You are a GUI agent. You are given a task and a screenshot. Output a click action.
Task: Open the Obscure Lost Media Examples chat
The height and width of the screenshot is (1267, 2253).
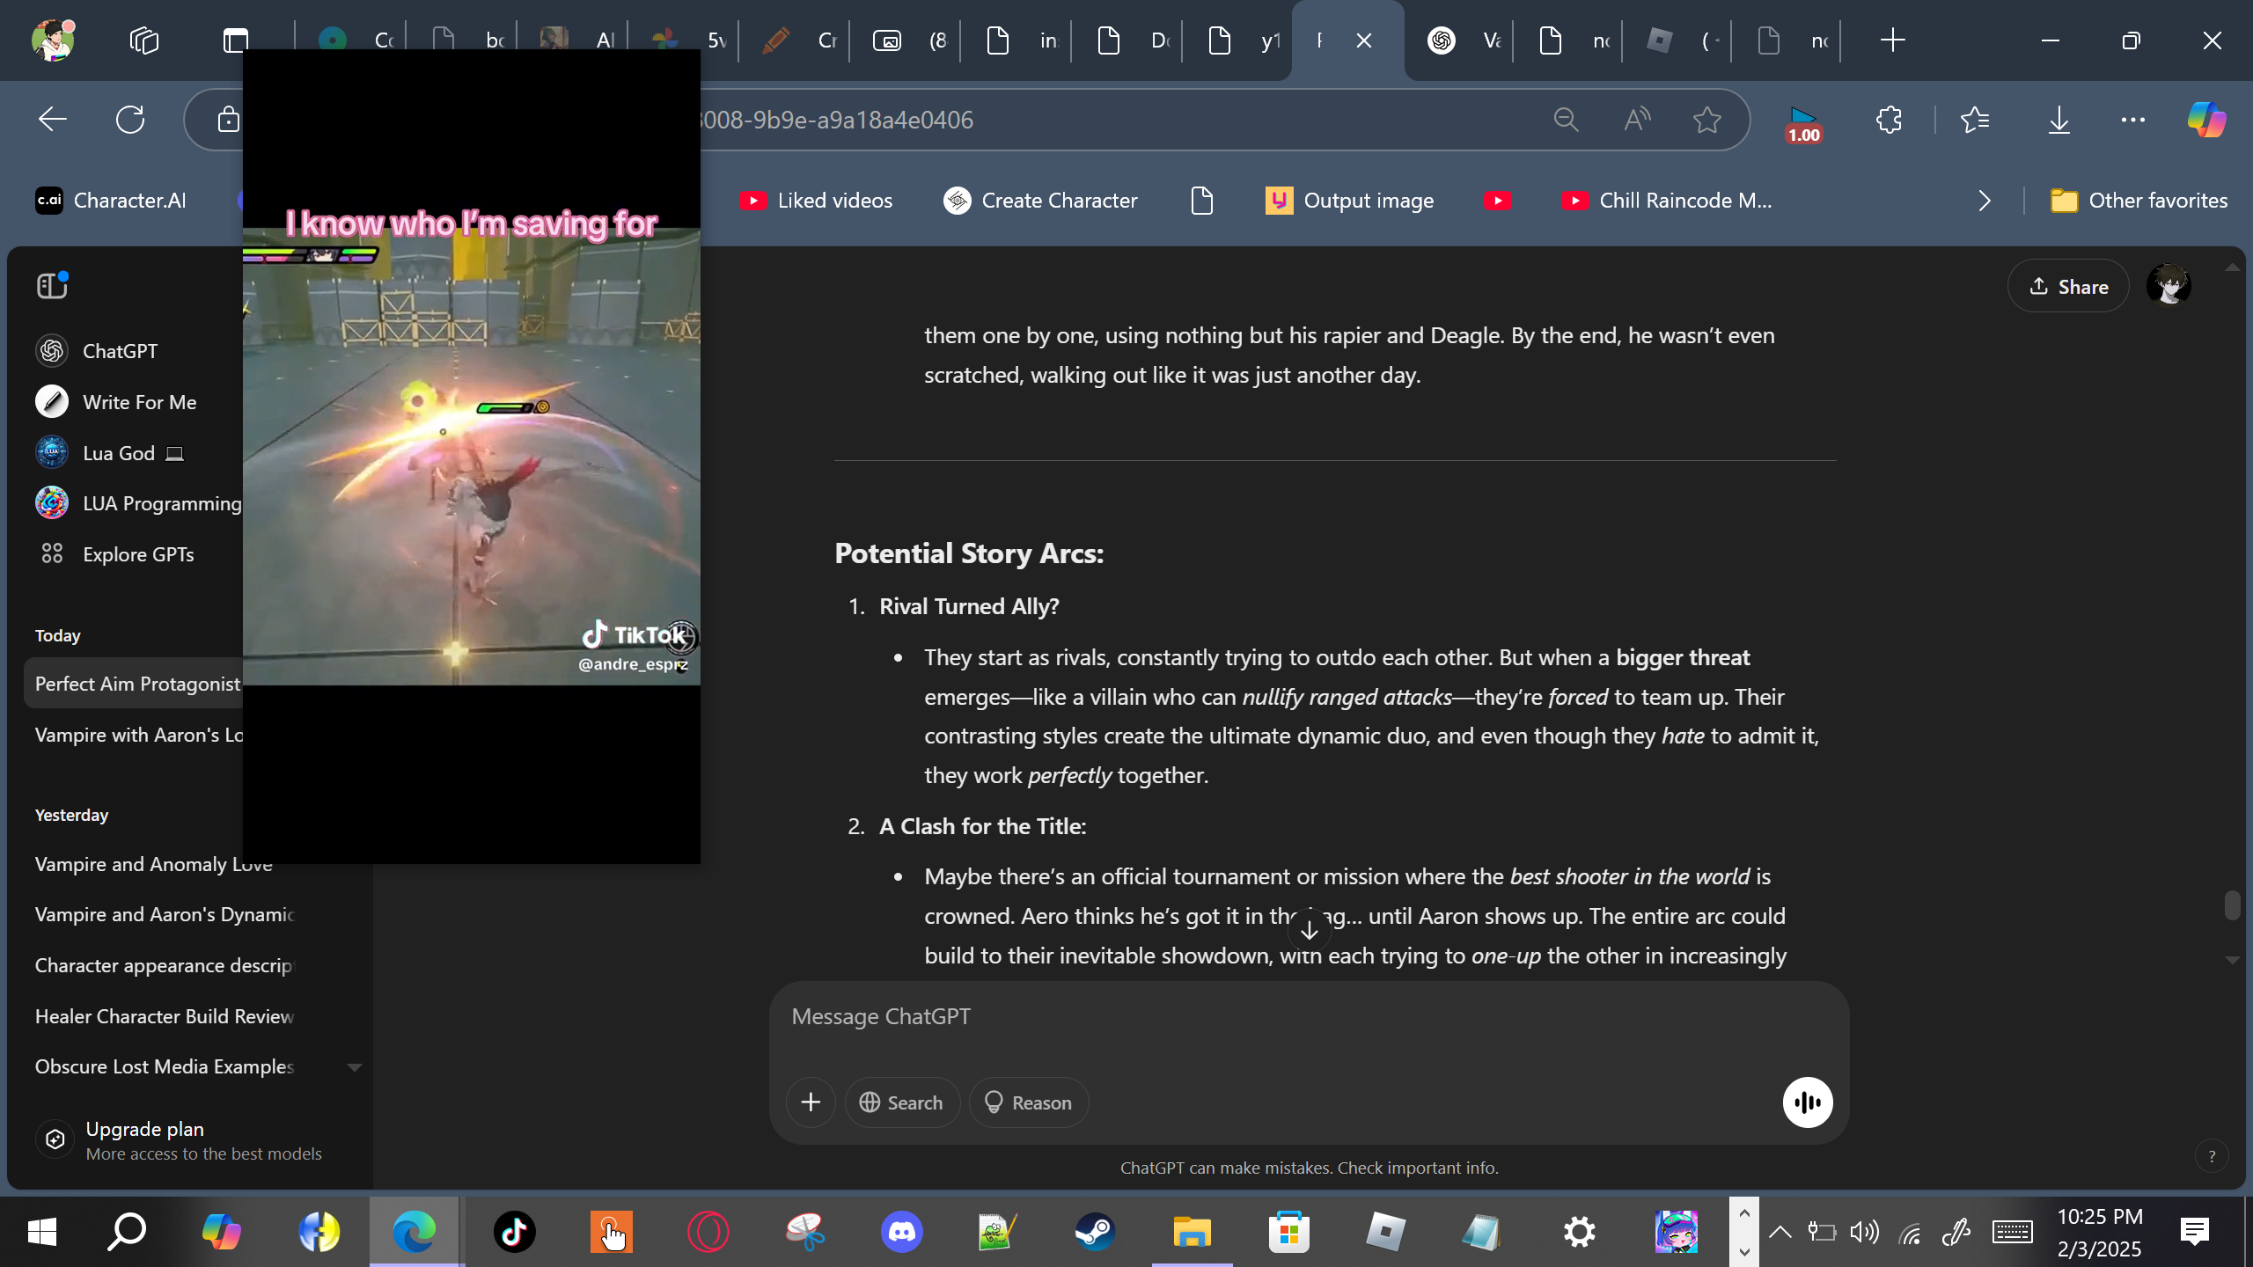(165, 1066)
